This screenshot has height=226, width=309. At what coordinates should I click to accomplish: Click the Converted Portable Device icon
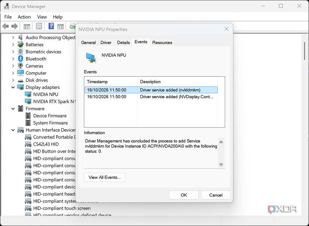click(28, 137)
